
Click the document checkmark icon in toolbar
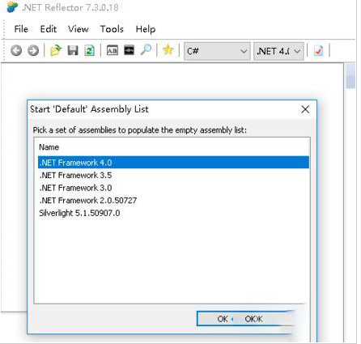coord(319,50)
